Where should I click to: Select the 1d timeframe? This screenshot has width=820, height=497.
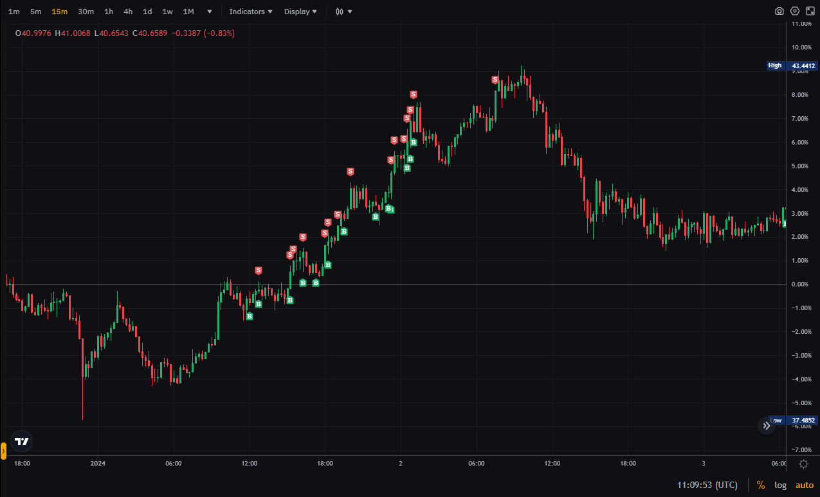click(147, 11)
